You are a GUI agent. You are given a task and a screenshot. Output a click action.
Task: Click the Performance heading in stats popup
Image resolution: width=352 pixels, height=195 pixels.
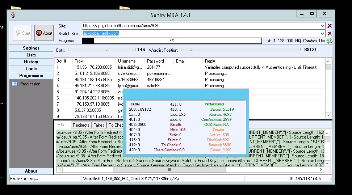coord(214,104)
